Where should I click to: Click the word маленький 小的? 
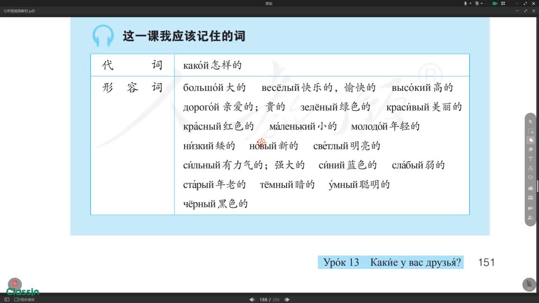(303, 126)
